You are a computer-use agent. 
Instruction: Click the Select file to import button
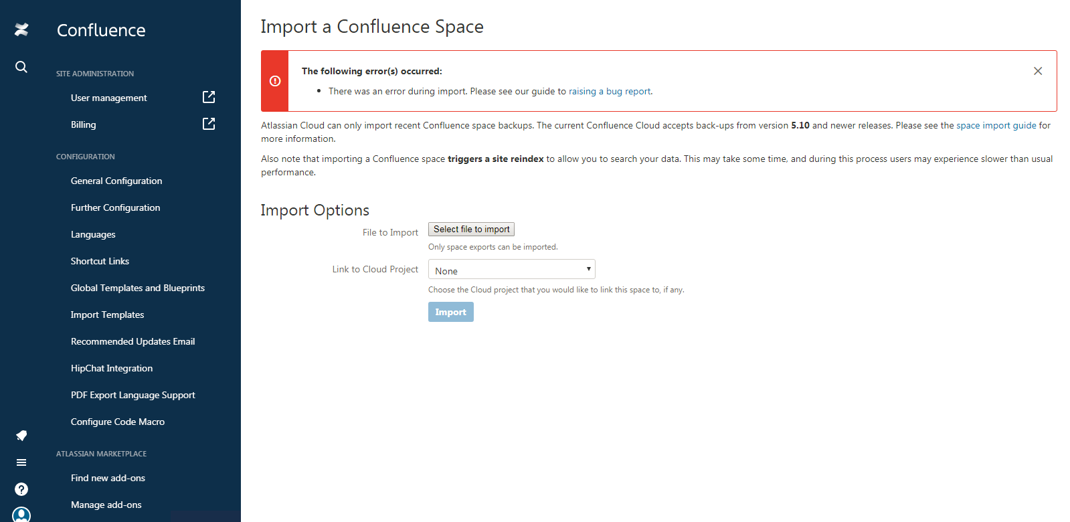pos(471,229)
